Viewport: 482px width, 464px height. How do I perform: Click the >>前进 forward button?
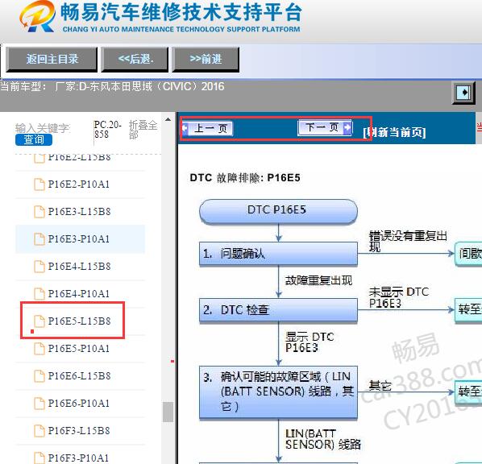click(x=206, y=60)
